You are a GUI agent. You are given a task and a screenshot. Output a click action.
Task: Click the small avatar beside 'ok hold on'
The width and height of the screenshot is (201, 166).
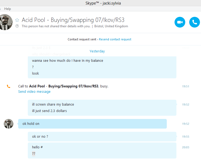pos(9,124)
